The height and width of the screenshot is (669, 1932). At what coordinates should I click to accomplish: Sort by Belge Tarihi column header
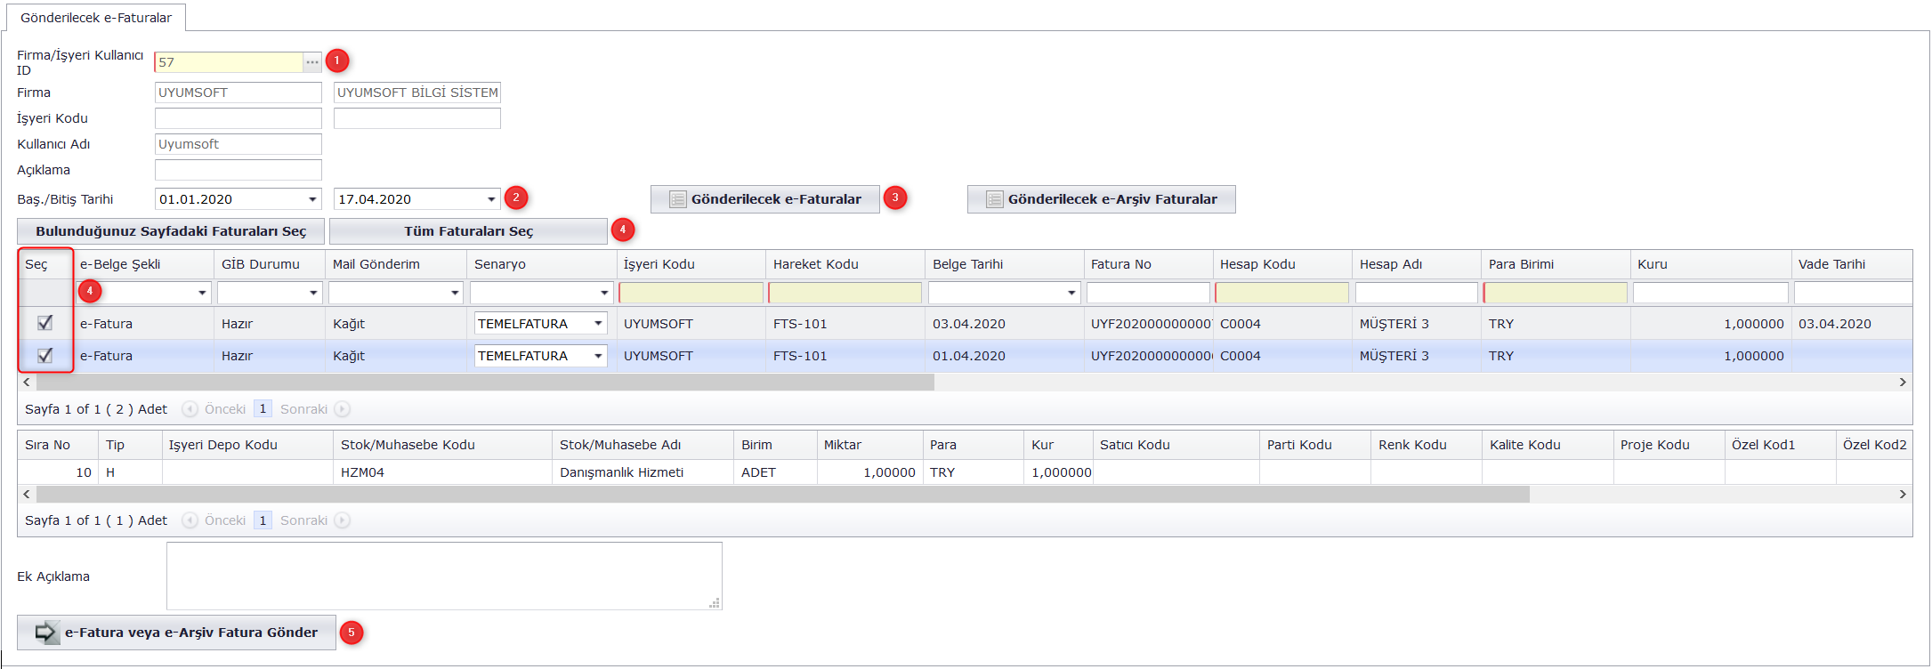pyautogui.click(x=967, y=264)
